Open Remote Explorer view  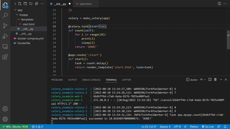[x=5, y=47]
